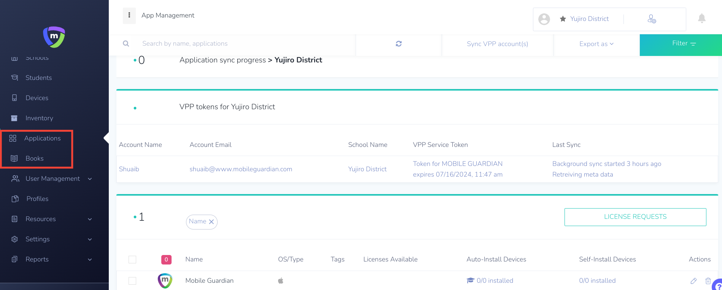Open the Devices page
Screen dimensions: 722x290
pyautogui.click(x=37, y=98)
